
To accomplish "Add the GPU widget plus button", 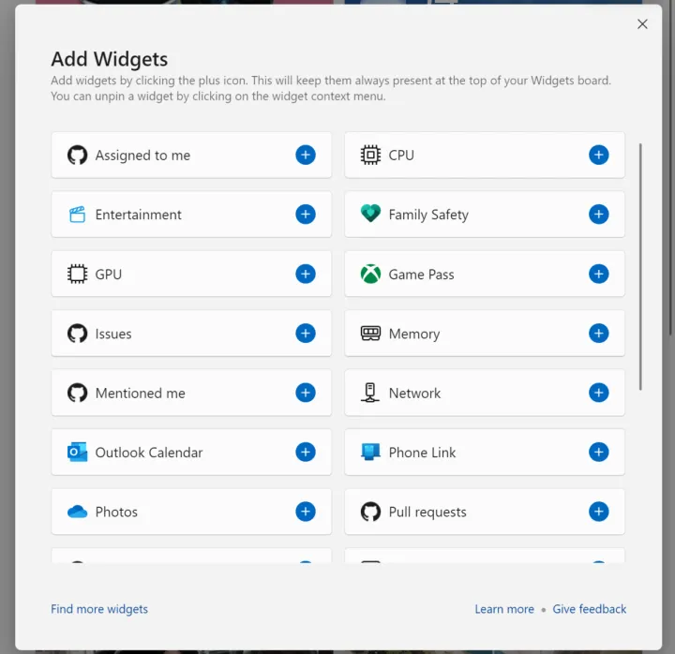I will pos(306,274).
